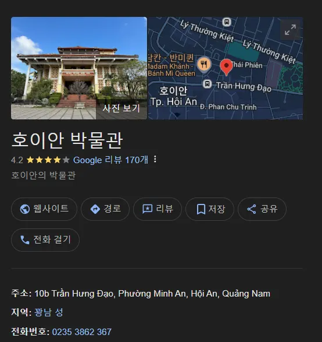The image size is (322, 342).
Task: Get directions with the 경로 button
Action: click(x=105, y=209)
